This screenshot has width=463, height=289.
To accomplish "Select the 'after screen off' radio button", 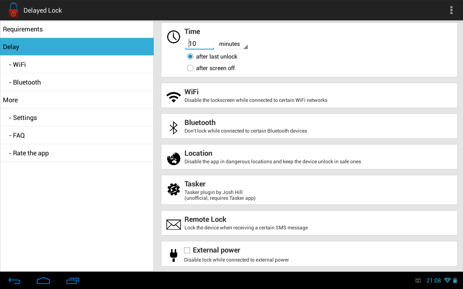I will tap(190, 68).
